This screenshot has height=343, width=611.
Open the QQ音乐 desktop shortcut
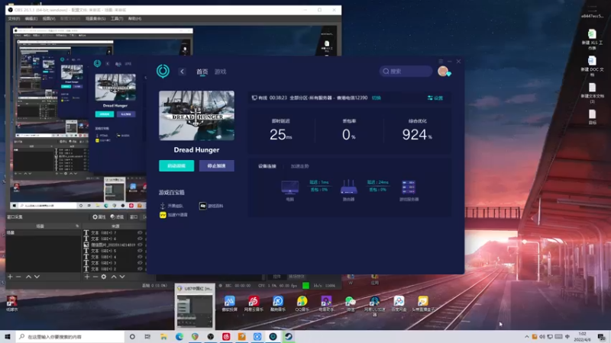point(302,303)
